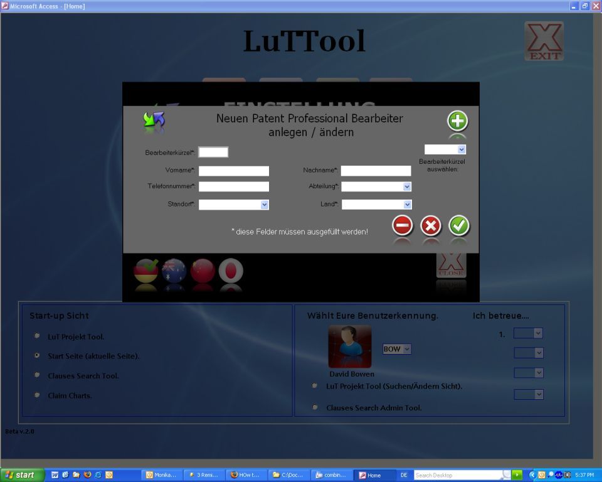This screenshot has width=602, height=482.
Task: Switch to the 3 Reminders taskbar window
Action: (204, 475)
